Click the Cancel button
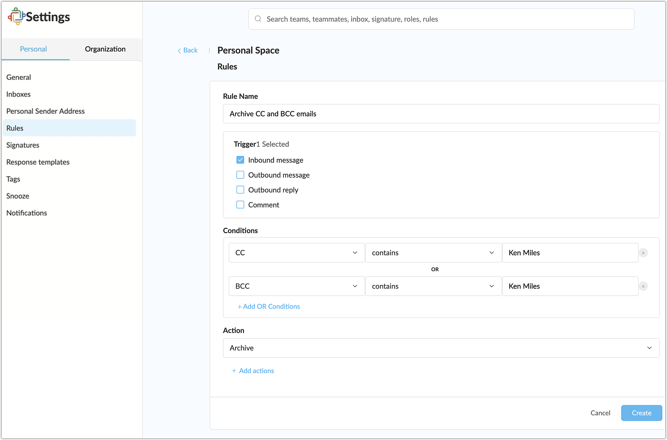 coord(600,413)
